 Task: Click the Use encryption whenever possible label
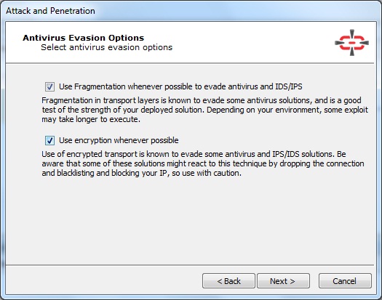click(119, 140)
